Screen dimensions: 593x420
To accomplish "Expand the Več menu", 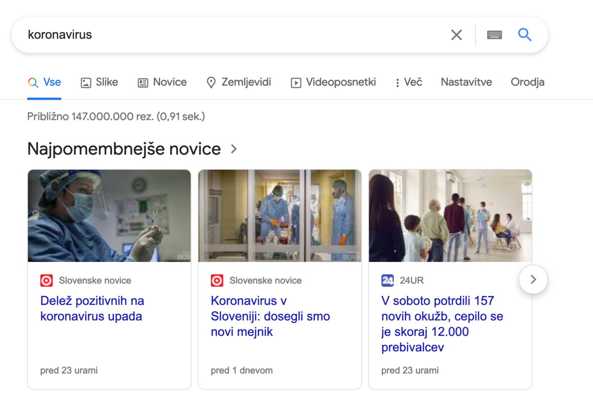I will (409, 82).
